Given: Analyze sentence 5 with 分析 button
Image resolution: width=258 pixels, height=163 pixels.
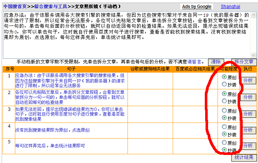Looking at the screenshot, I should coord(248,146).
